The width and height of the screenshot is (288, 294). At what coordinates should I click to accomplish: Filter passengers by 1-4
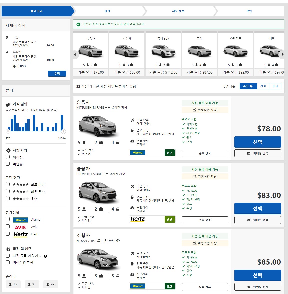(x=13, y=284)
